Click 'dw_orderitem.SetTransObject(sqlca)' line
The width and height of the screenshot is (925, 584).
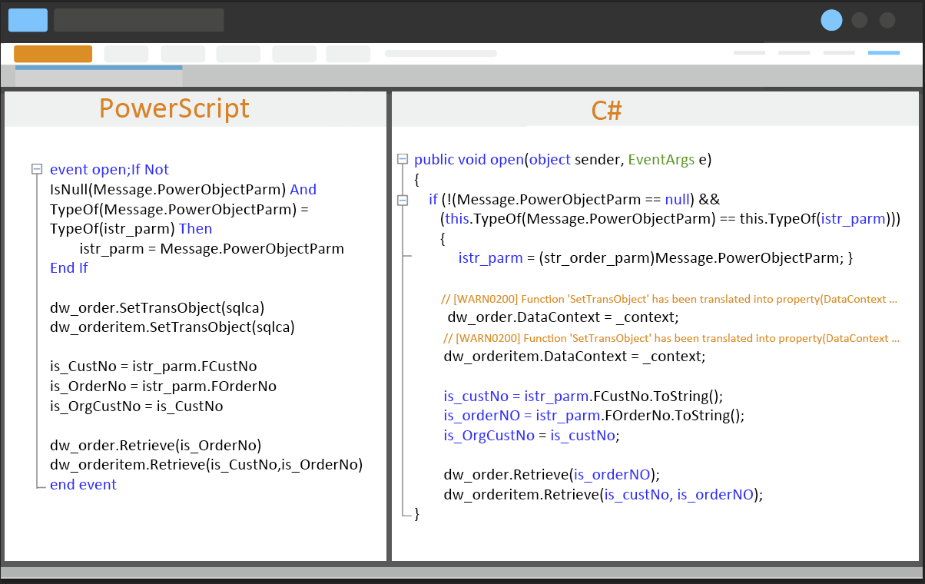172,327
